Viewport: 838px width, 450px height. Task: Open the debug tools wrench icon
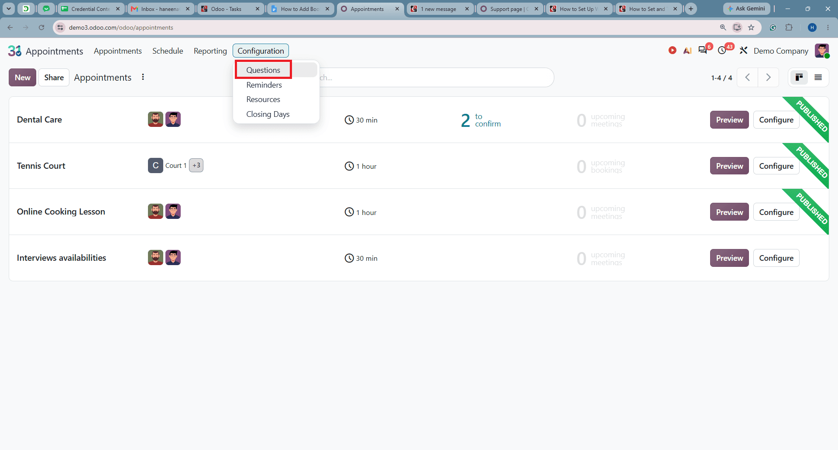[x=743, y=51]
